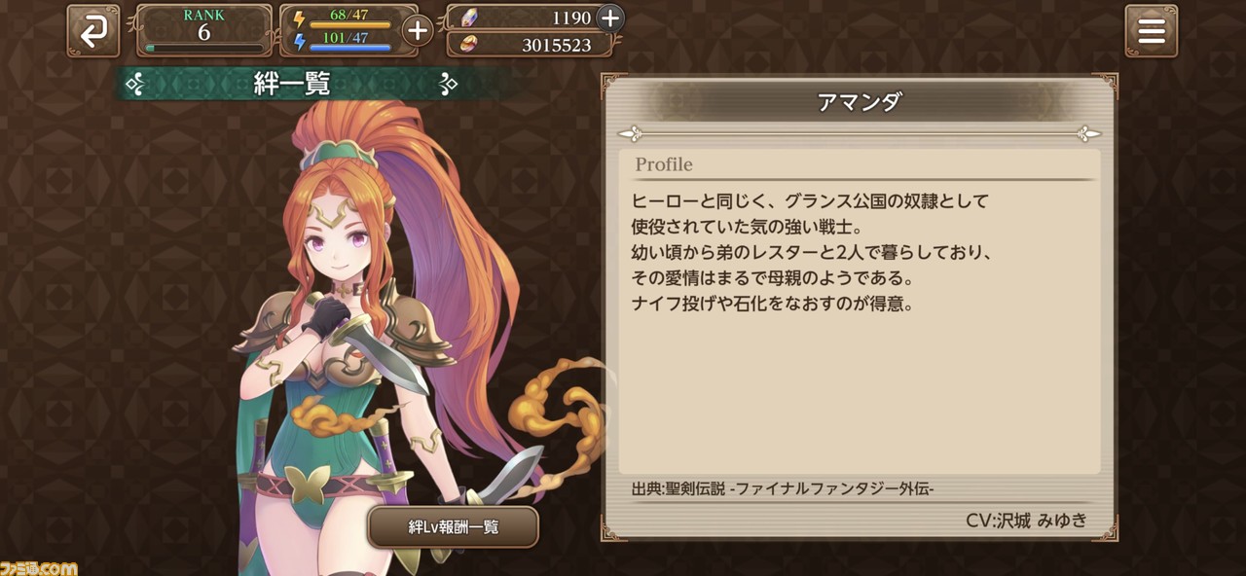Tap the 出典:聖剣伝説 source line
Image resolution: width=1246 pixels, height=576 pixels.
(783, 489)
